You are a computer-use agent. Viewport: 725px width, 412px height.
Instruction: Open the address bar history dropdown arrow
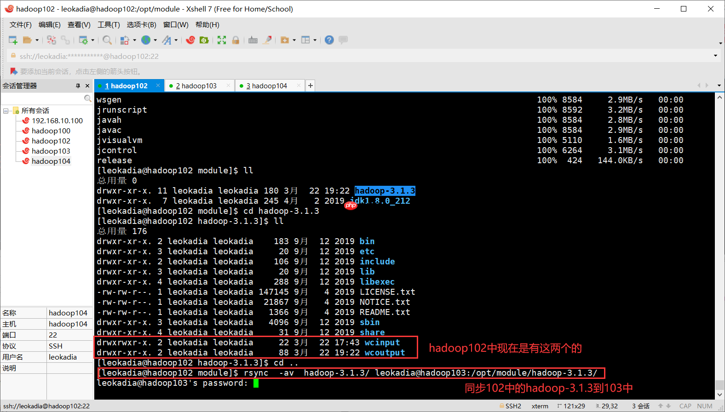pos(715,56)
